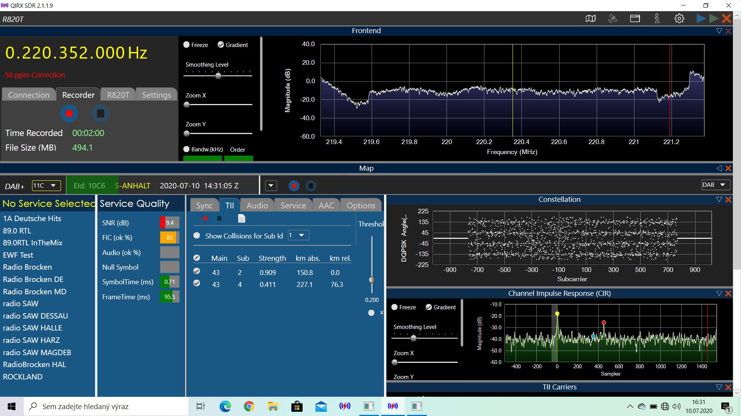Screen dimensions: 741x416
Task: Close the Constellation panel
Action: coord(728,200)
